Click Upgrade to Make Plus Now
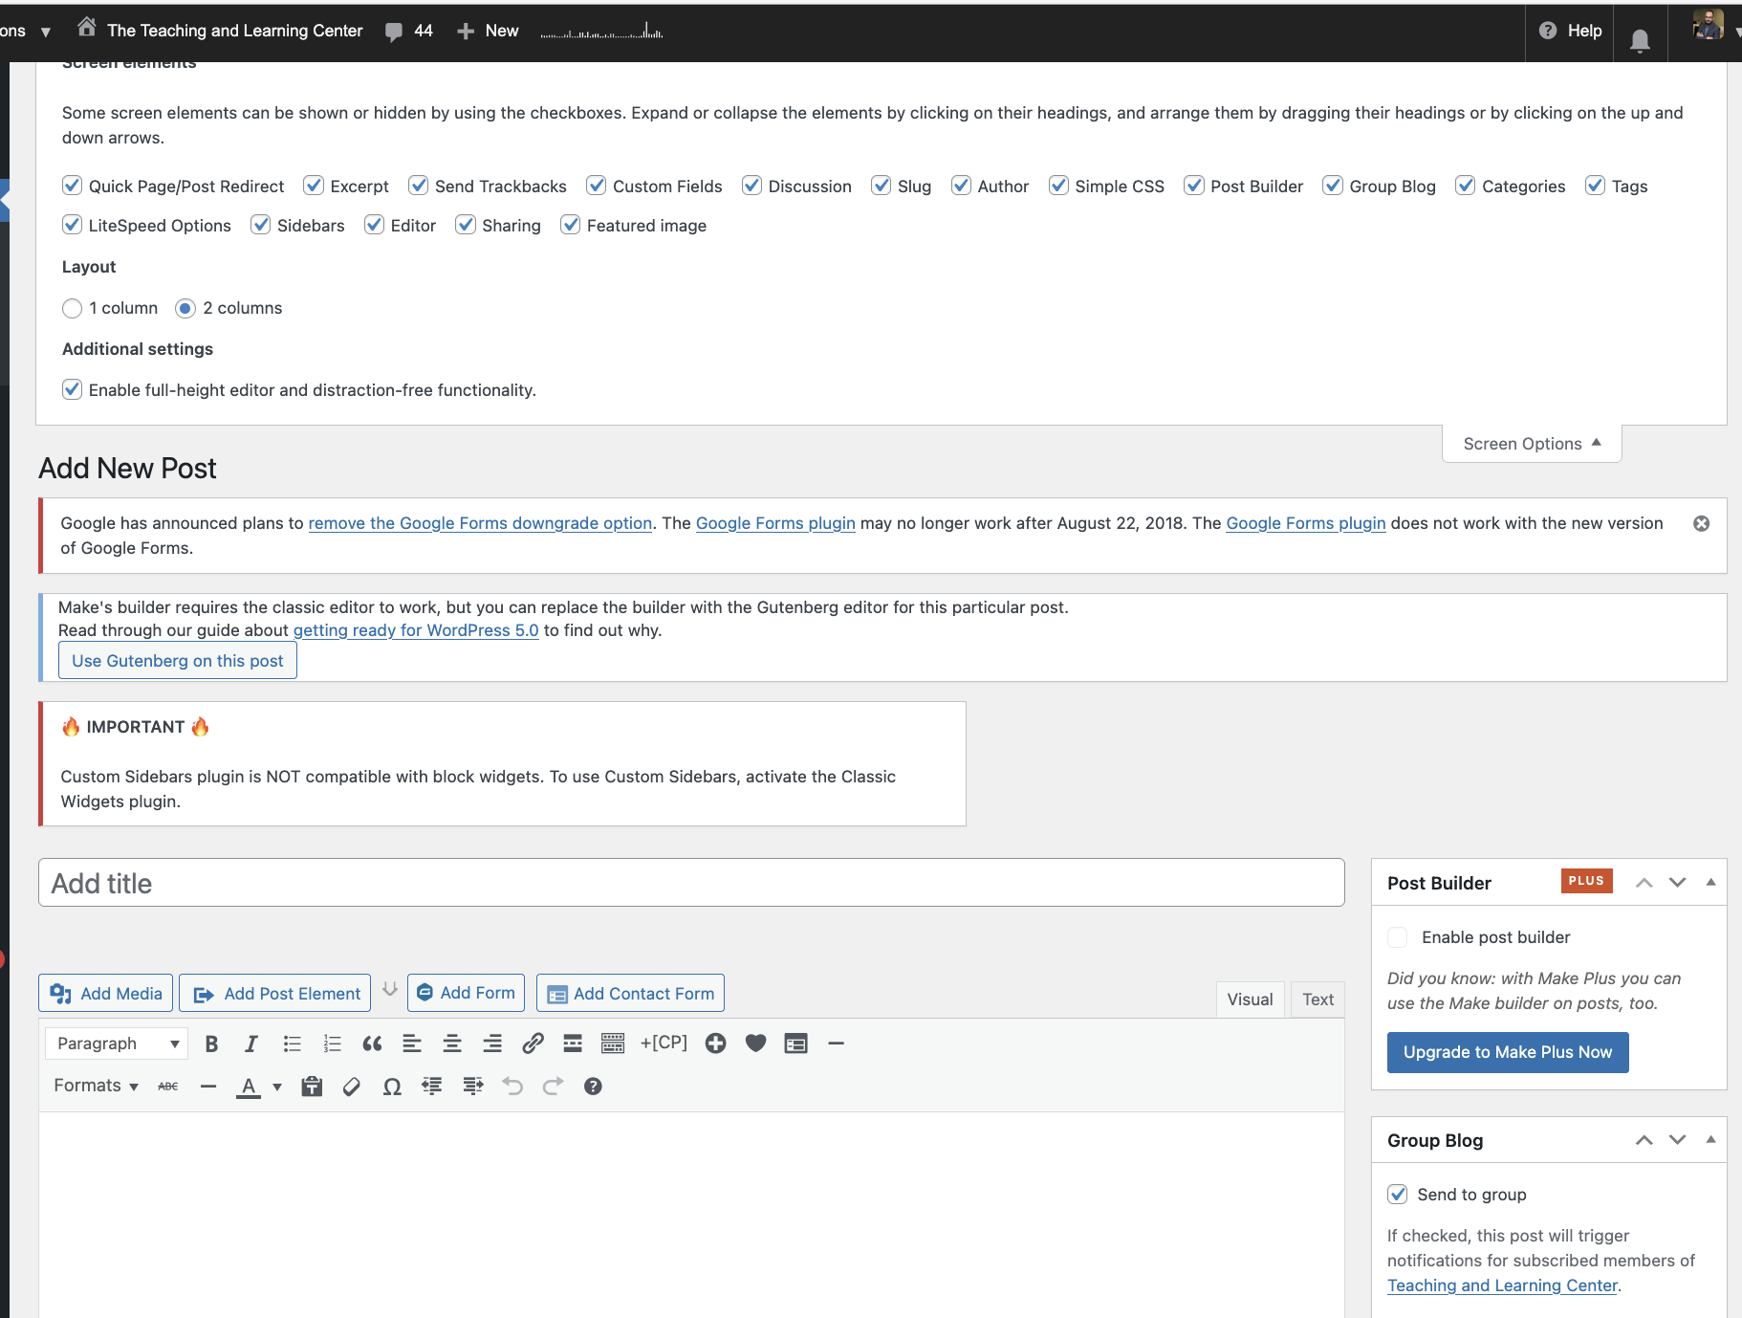The height and width of the screenshot is (1318, 1742). (1508, 1052)
